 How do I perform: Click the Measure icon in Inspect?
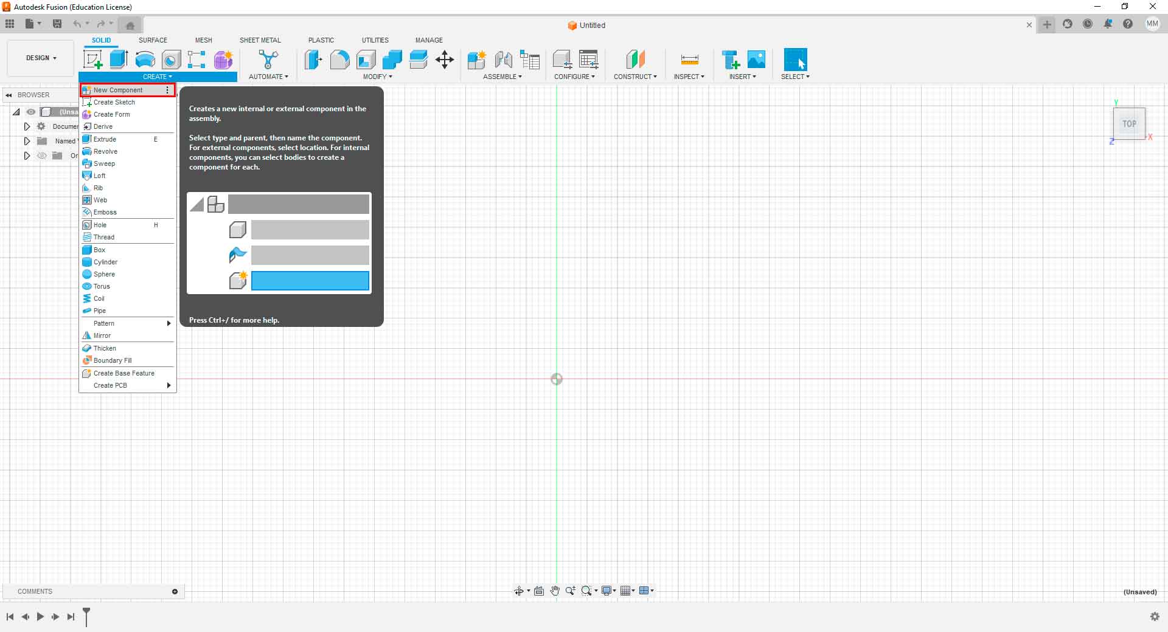click(689, 60)
